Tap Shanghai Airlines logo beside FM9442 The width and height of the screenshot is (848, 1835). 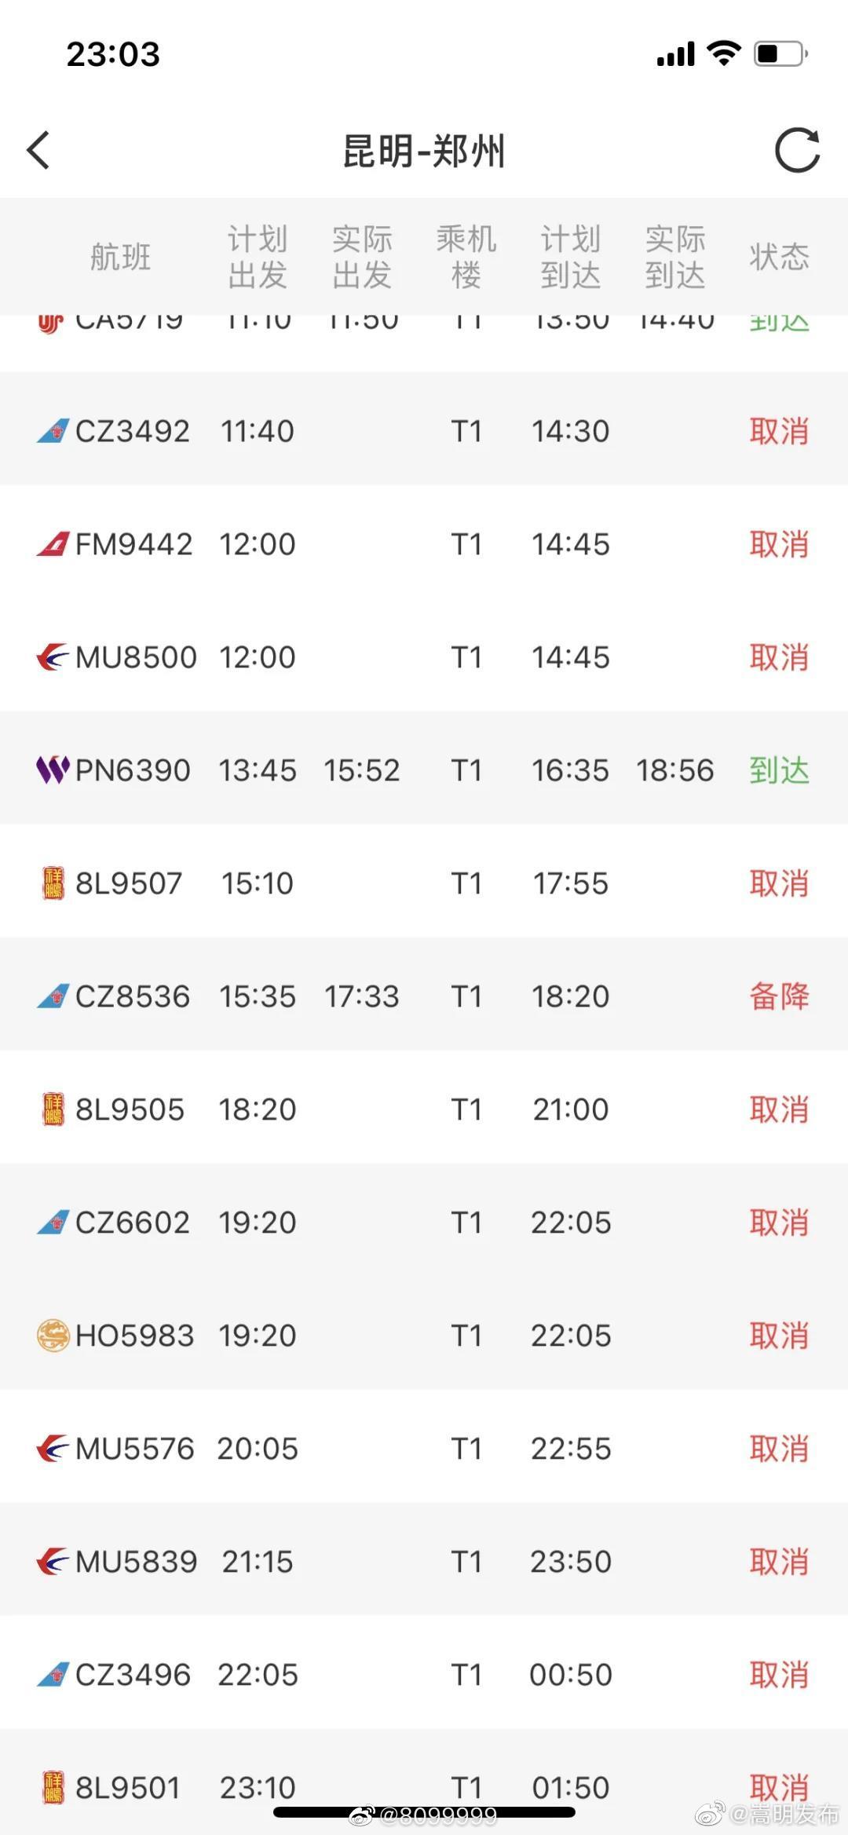pyautogui.click(x=53, y=544)
